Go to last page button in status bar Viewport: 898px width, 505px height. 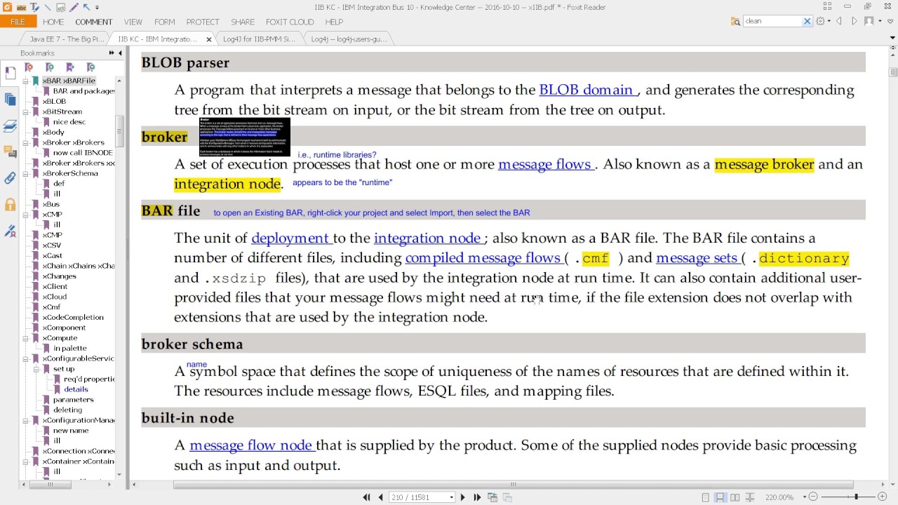point(477,497)
